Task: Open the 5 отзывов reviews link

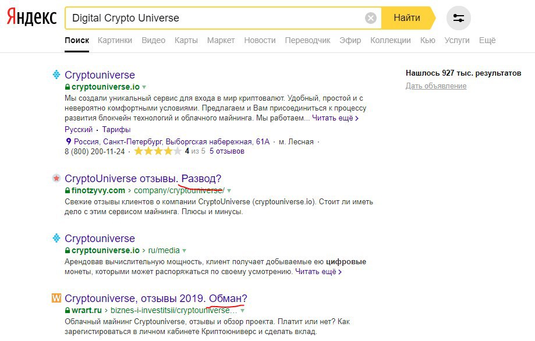Action: coord(226,151)
